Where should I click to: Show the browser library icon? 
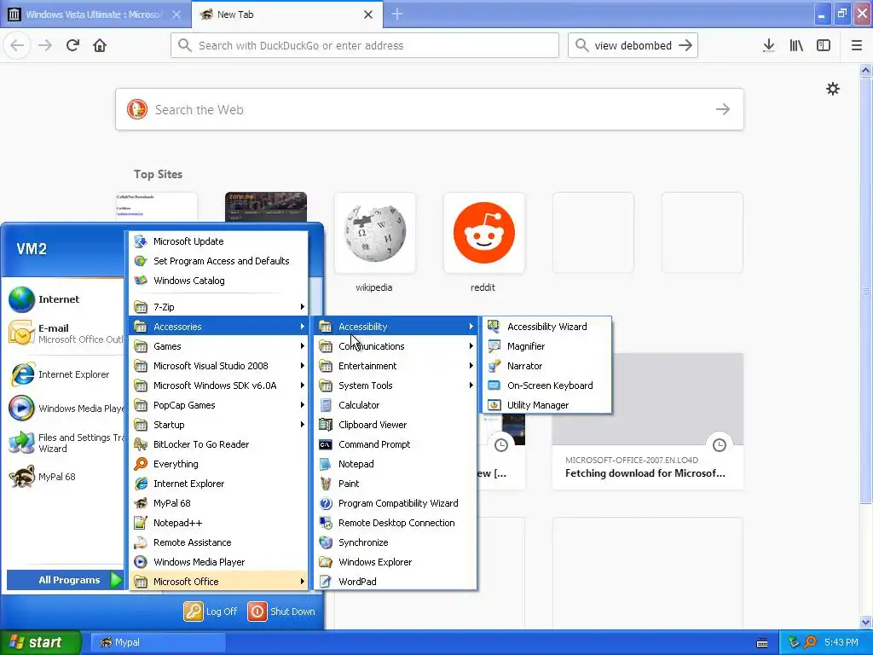(796, 45)
